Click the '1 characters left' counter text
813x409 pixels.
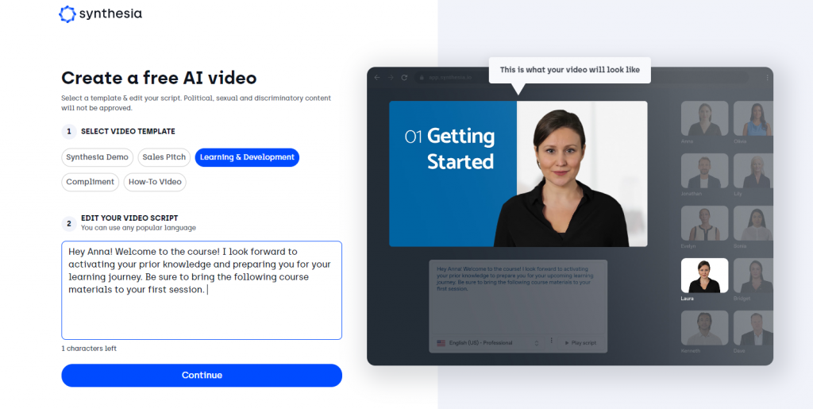click(89, 349)
